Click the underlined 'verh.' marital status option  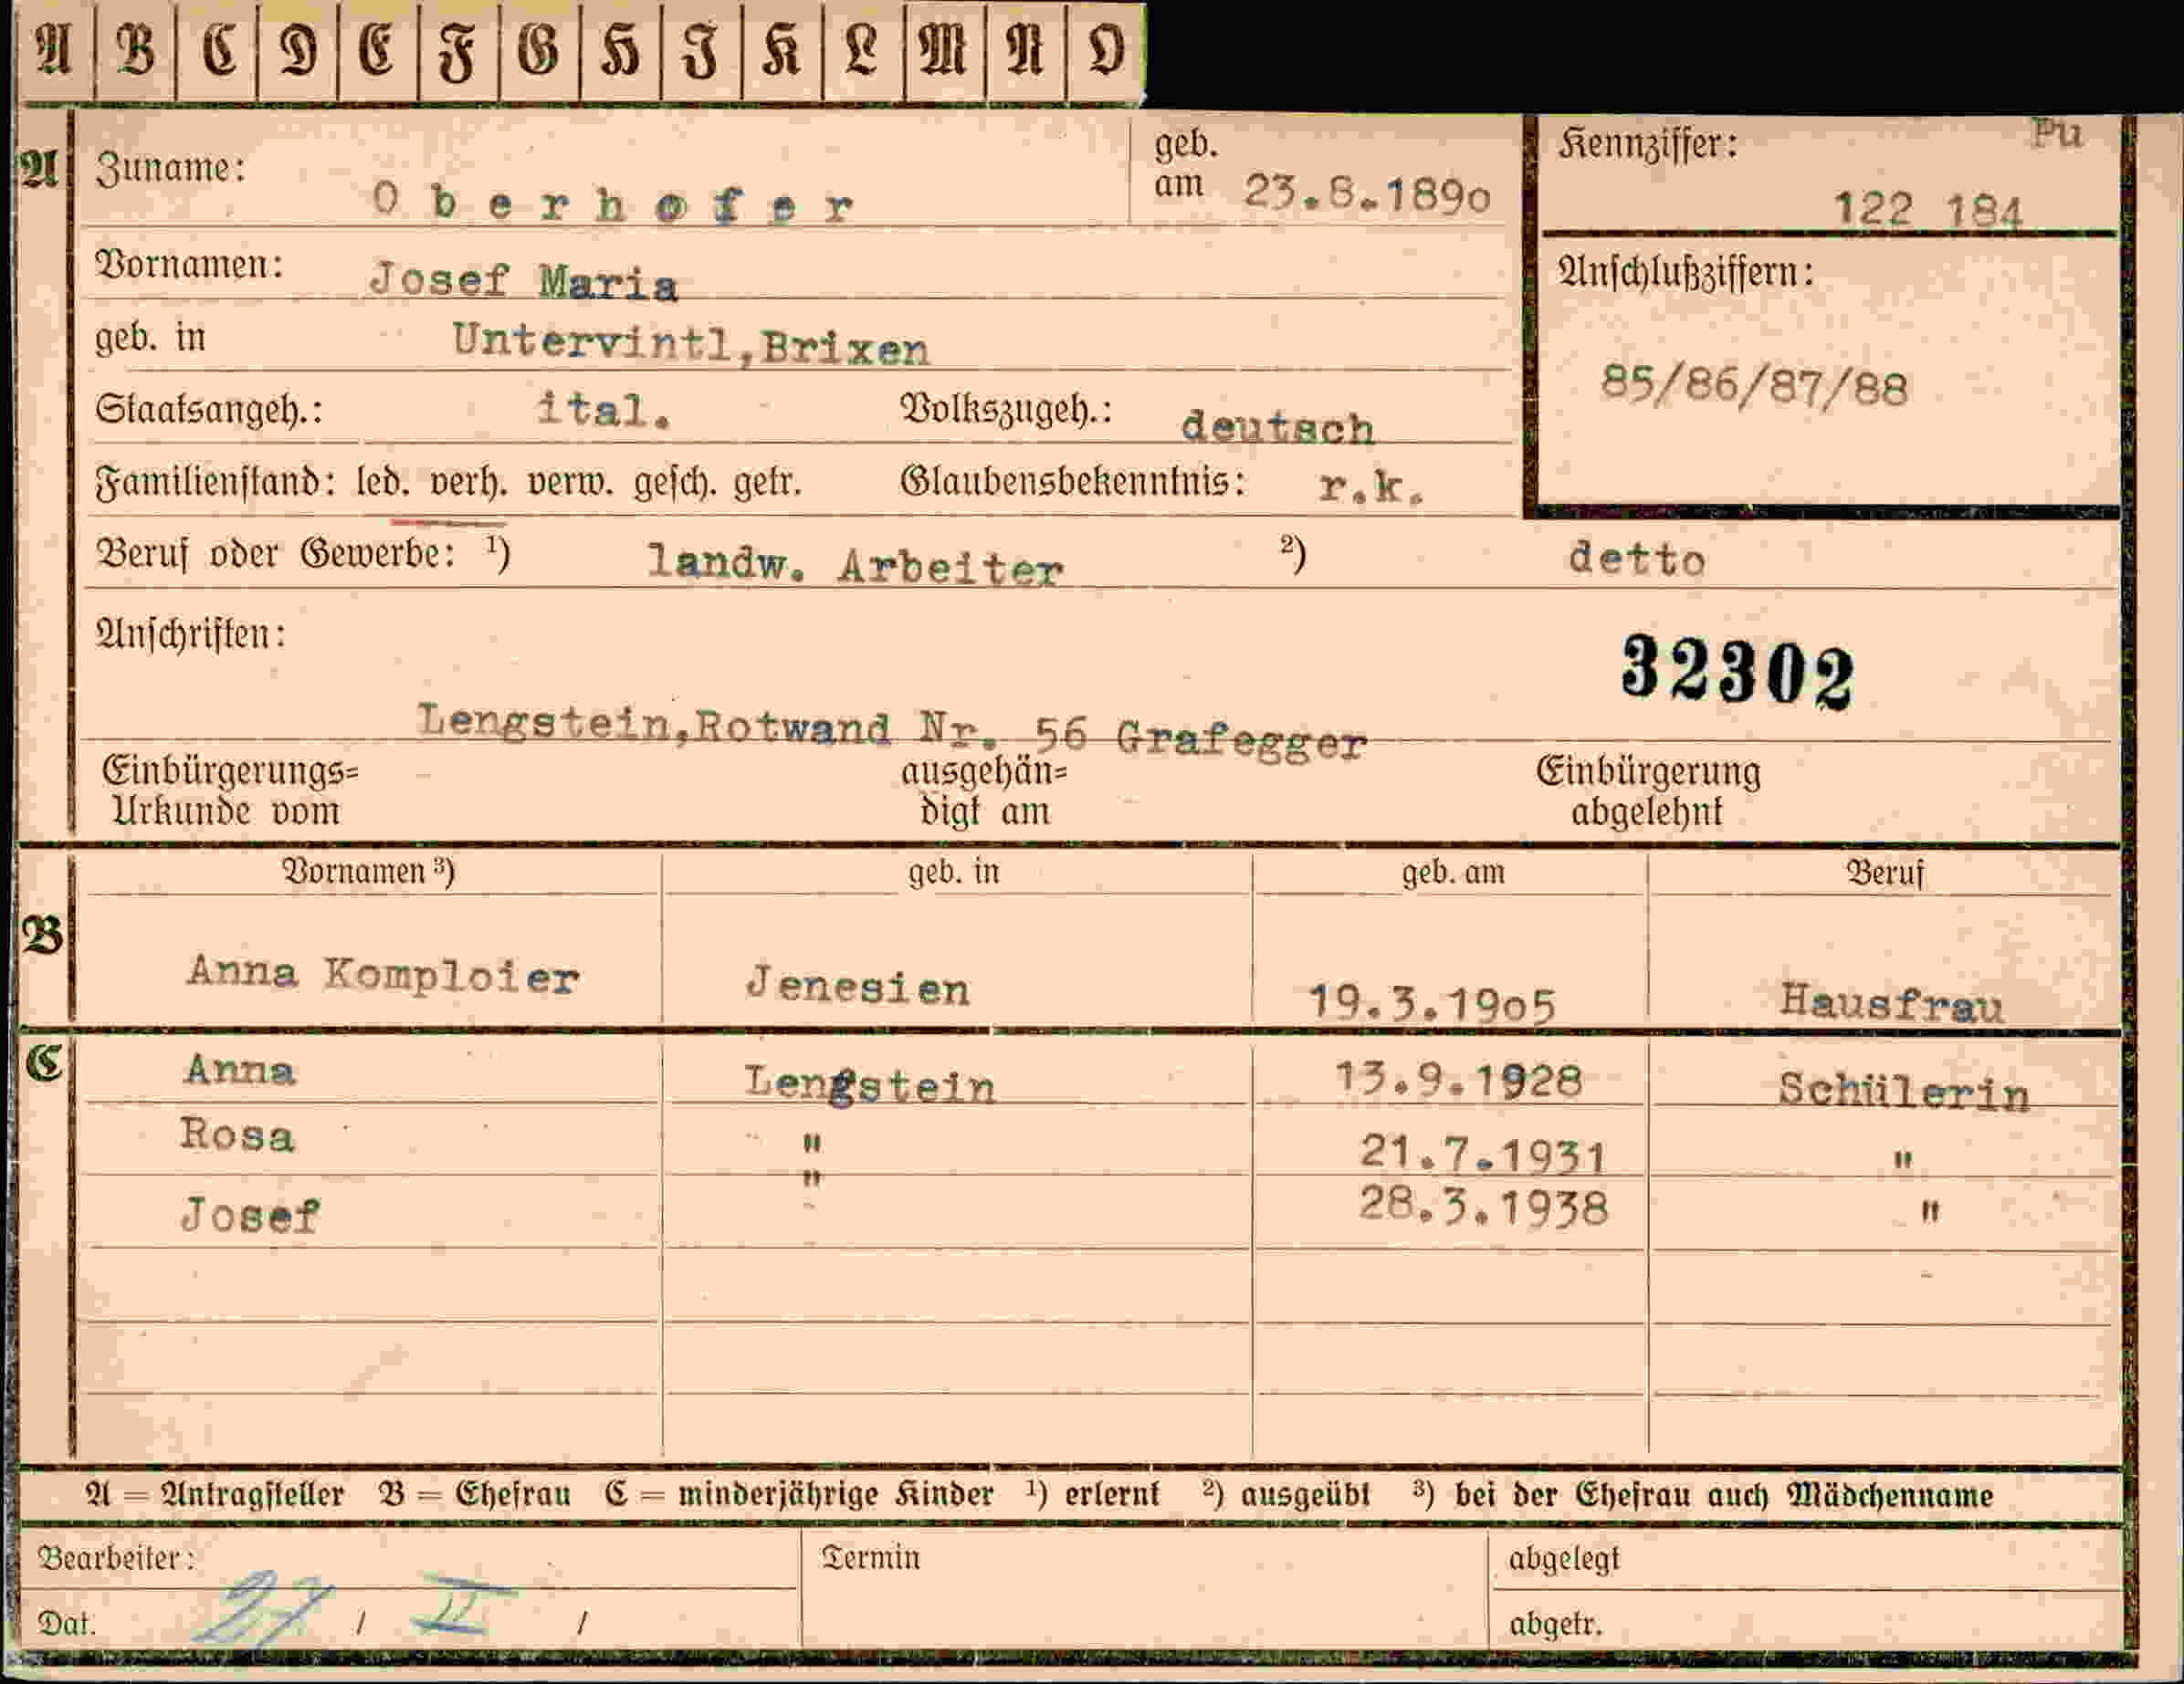(x=468, y=485)
